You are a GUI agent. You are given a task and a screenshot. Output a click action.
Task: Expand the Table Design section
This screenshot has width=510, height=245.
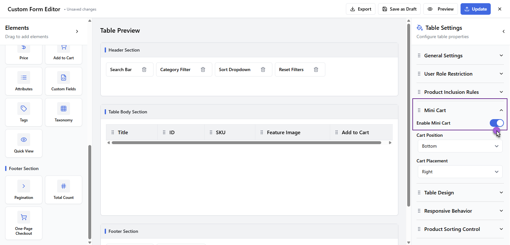[460, 192]
